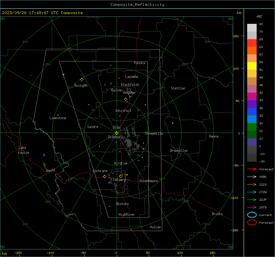Click the green 22JP arrow icon
The width and height of the screenshot is (275, 257).
click(252, 200)
